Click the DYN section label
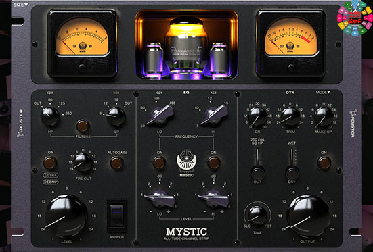 coord(290,92)
